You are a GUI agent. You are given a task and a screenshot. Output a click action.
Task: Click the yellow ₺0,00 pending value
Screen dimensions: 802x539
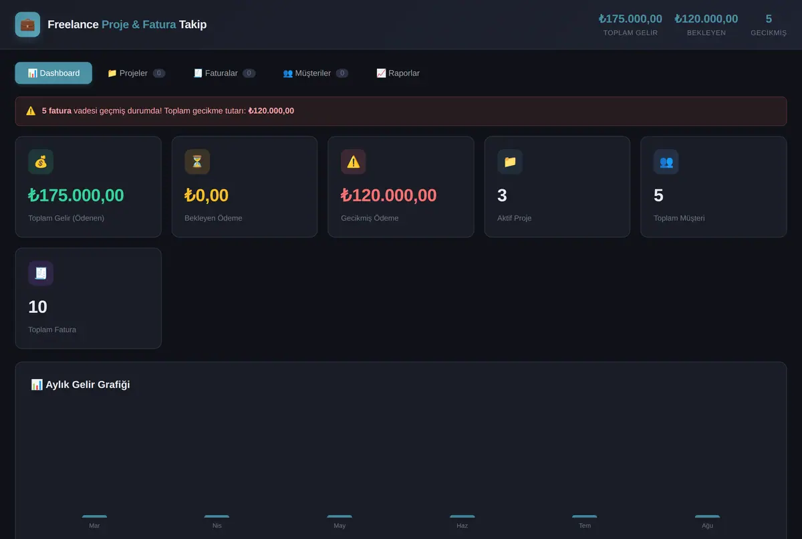coord(207,195)
